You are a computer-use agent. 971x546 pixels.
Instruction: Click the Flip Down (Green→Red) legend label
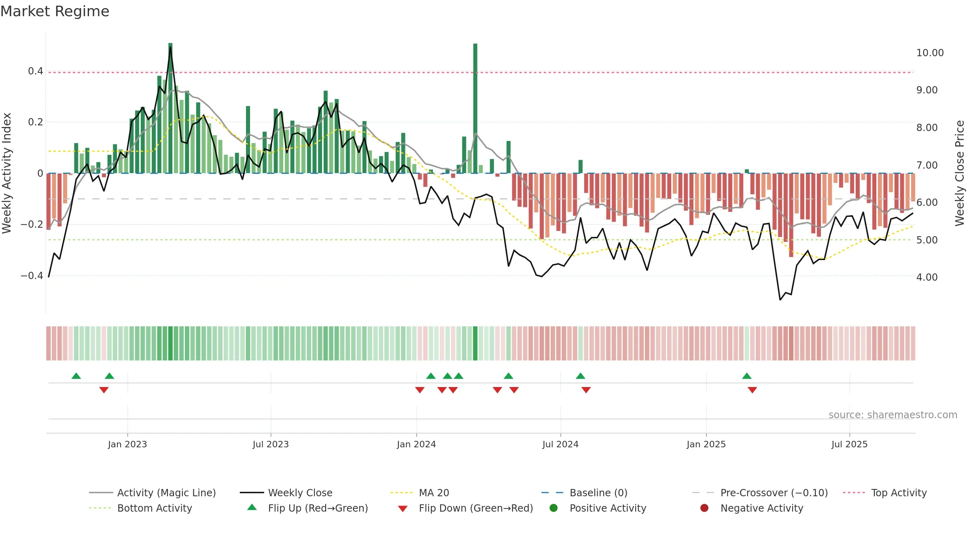click(476, 508)
